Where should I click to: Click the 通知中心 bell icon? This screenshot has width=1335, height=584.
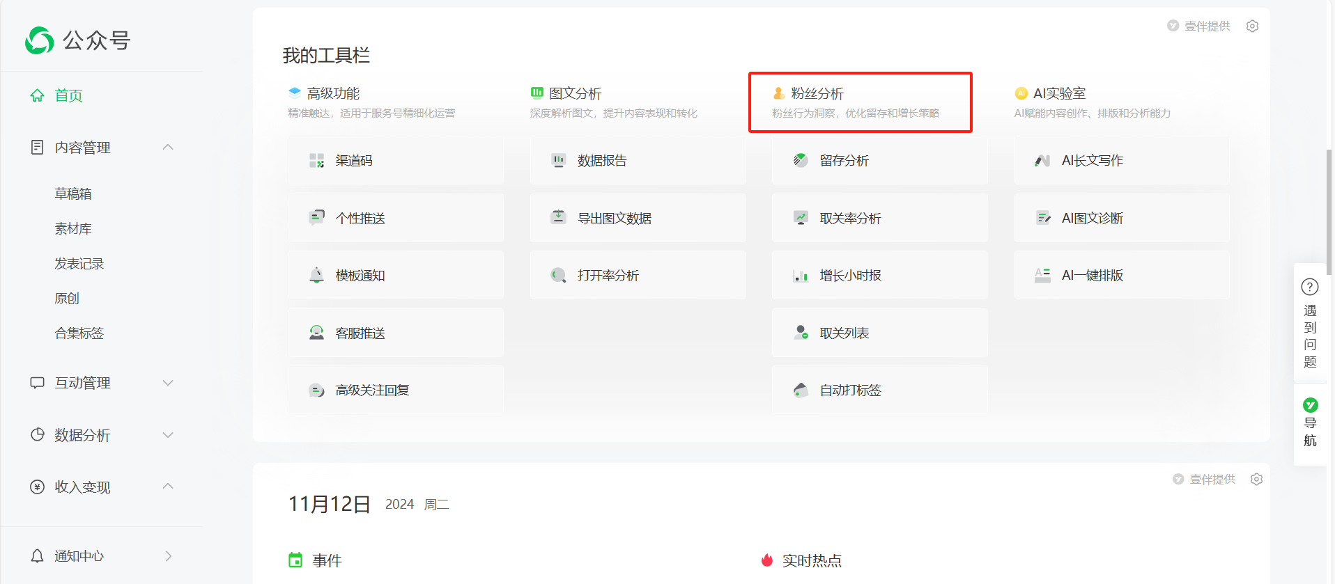(x=37, y=555)
